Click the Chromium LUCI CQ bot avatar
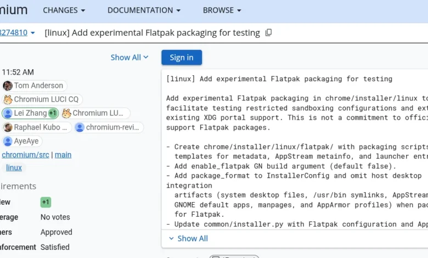Viewport: 428px width, 258px height. [8, 99]
